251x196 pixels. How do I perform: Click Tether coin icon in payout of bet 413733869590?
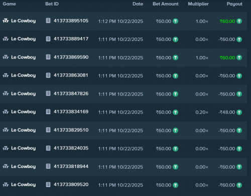(239, 57)
